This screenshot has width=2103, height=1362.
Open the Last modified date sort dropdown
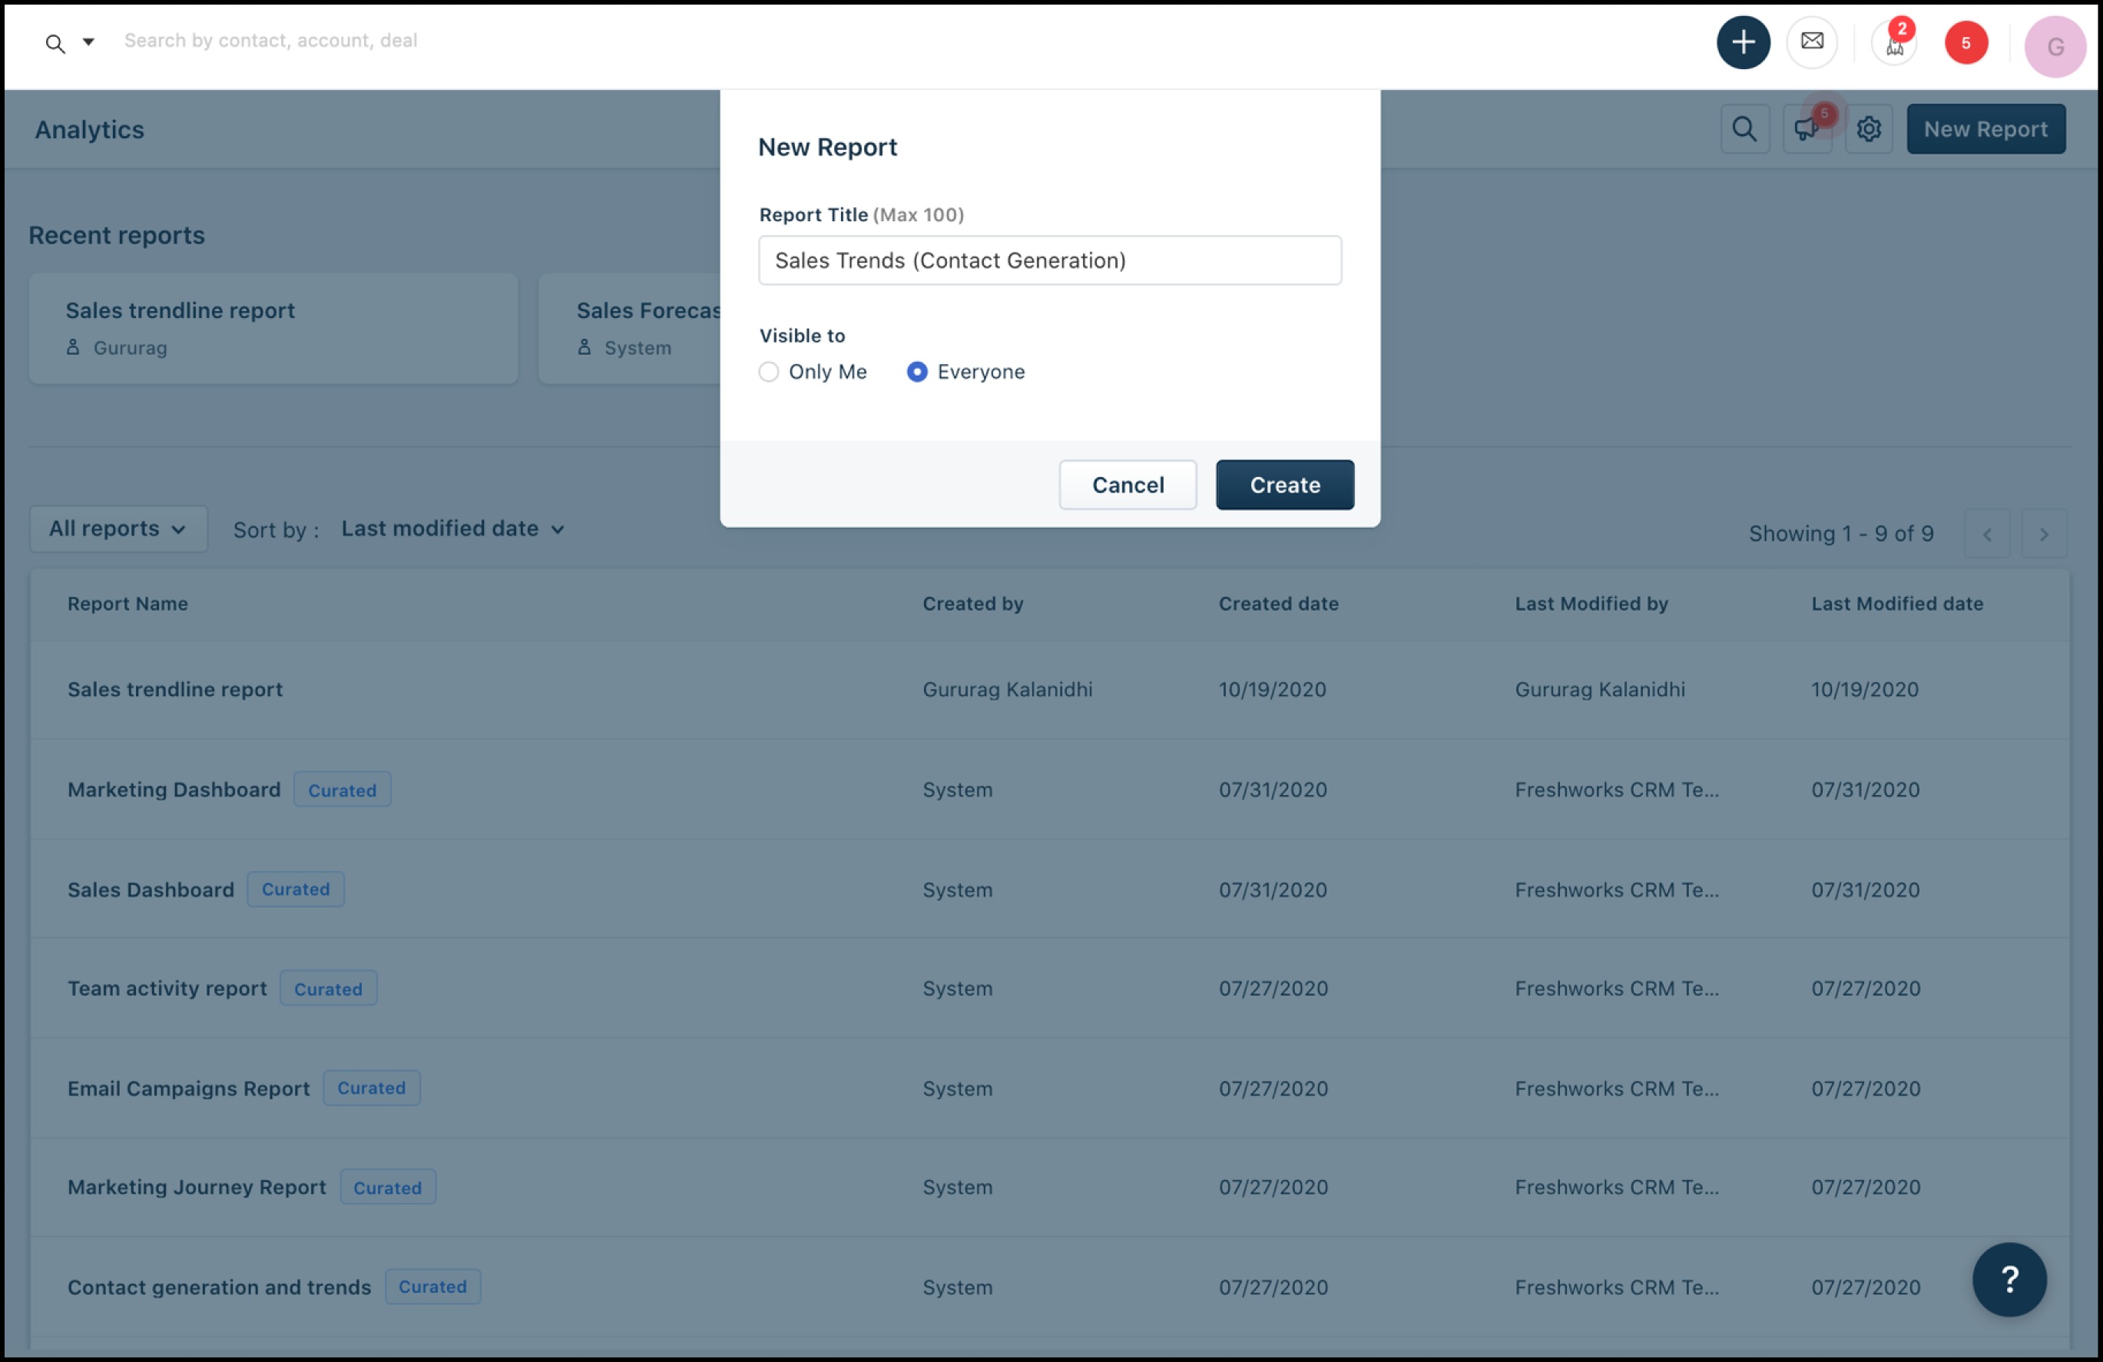[x=452, y=529]
